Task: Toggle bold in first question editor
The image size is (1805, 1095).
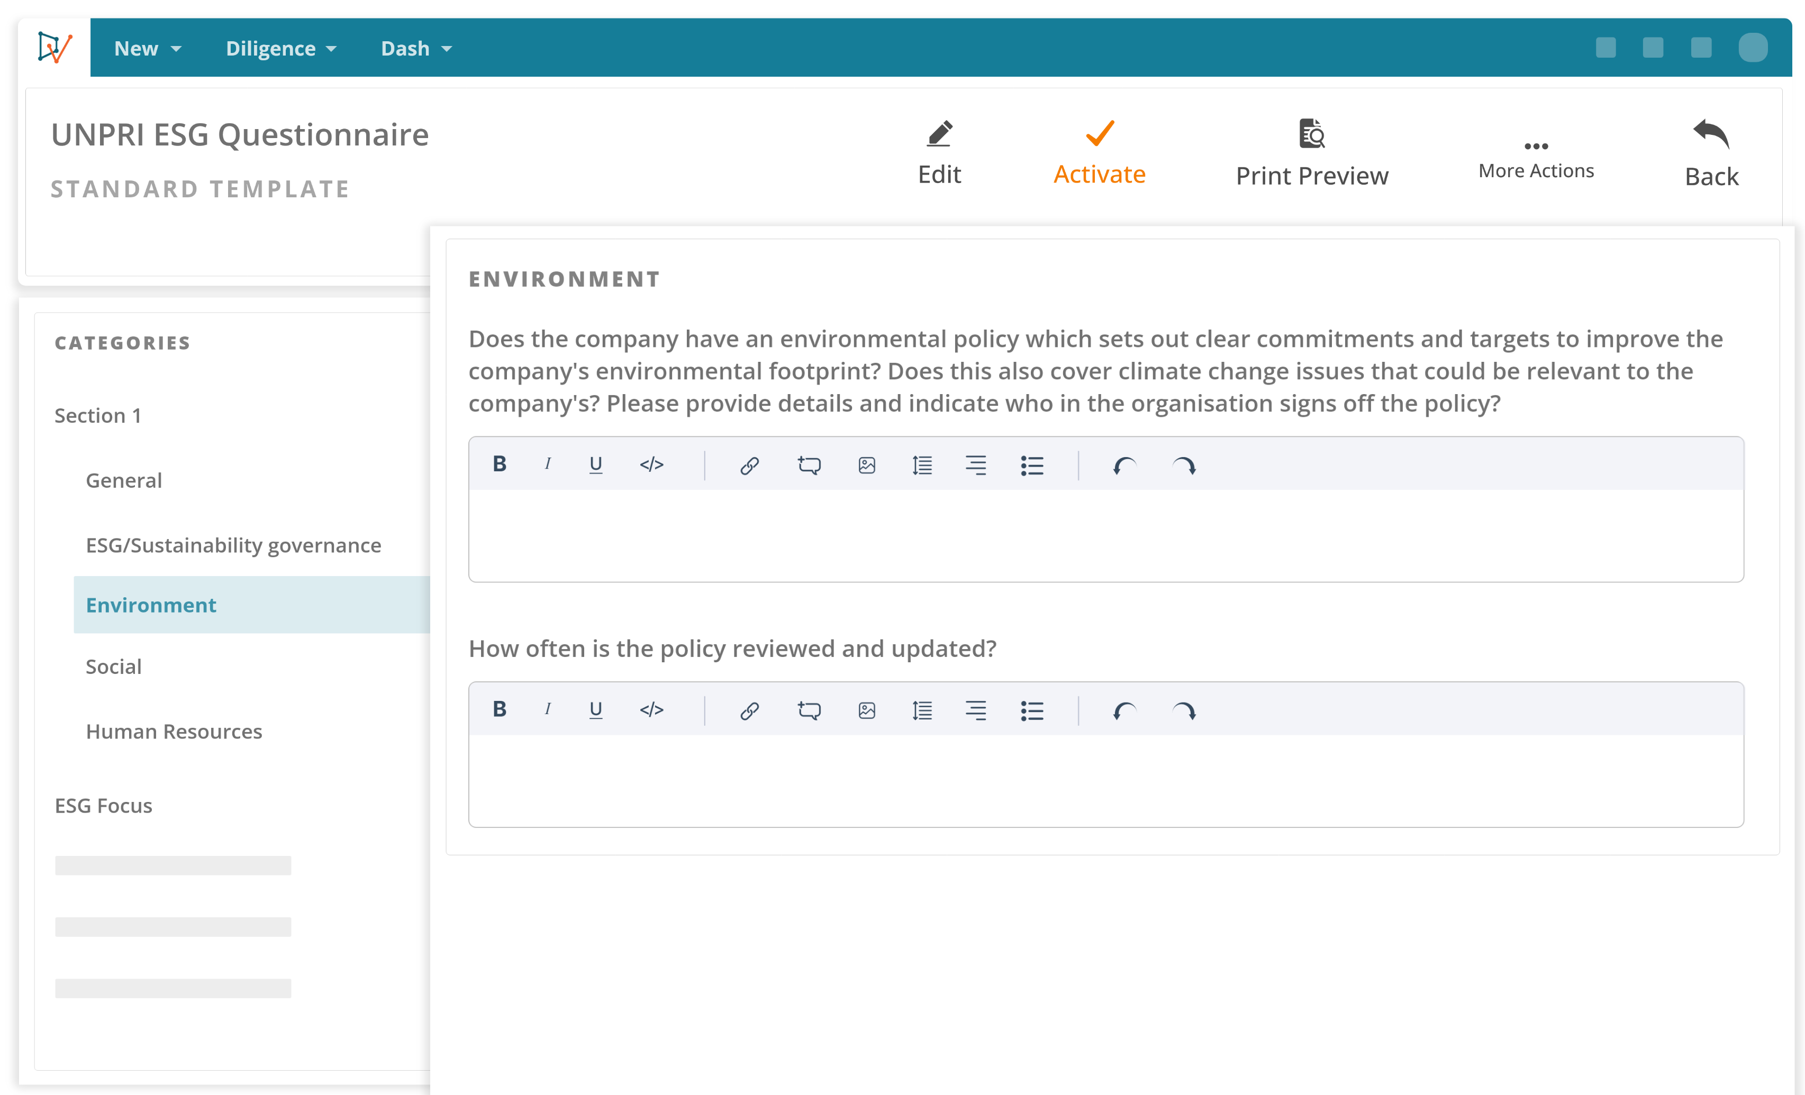Action: (500, 463)
